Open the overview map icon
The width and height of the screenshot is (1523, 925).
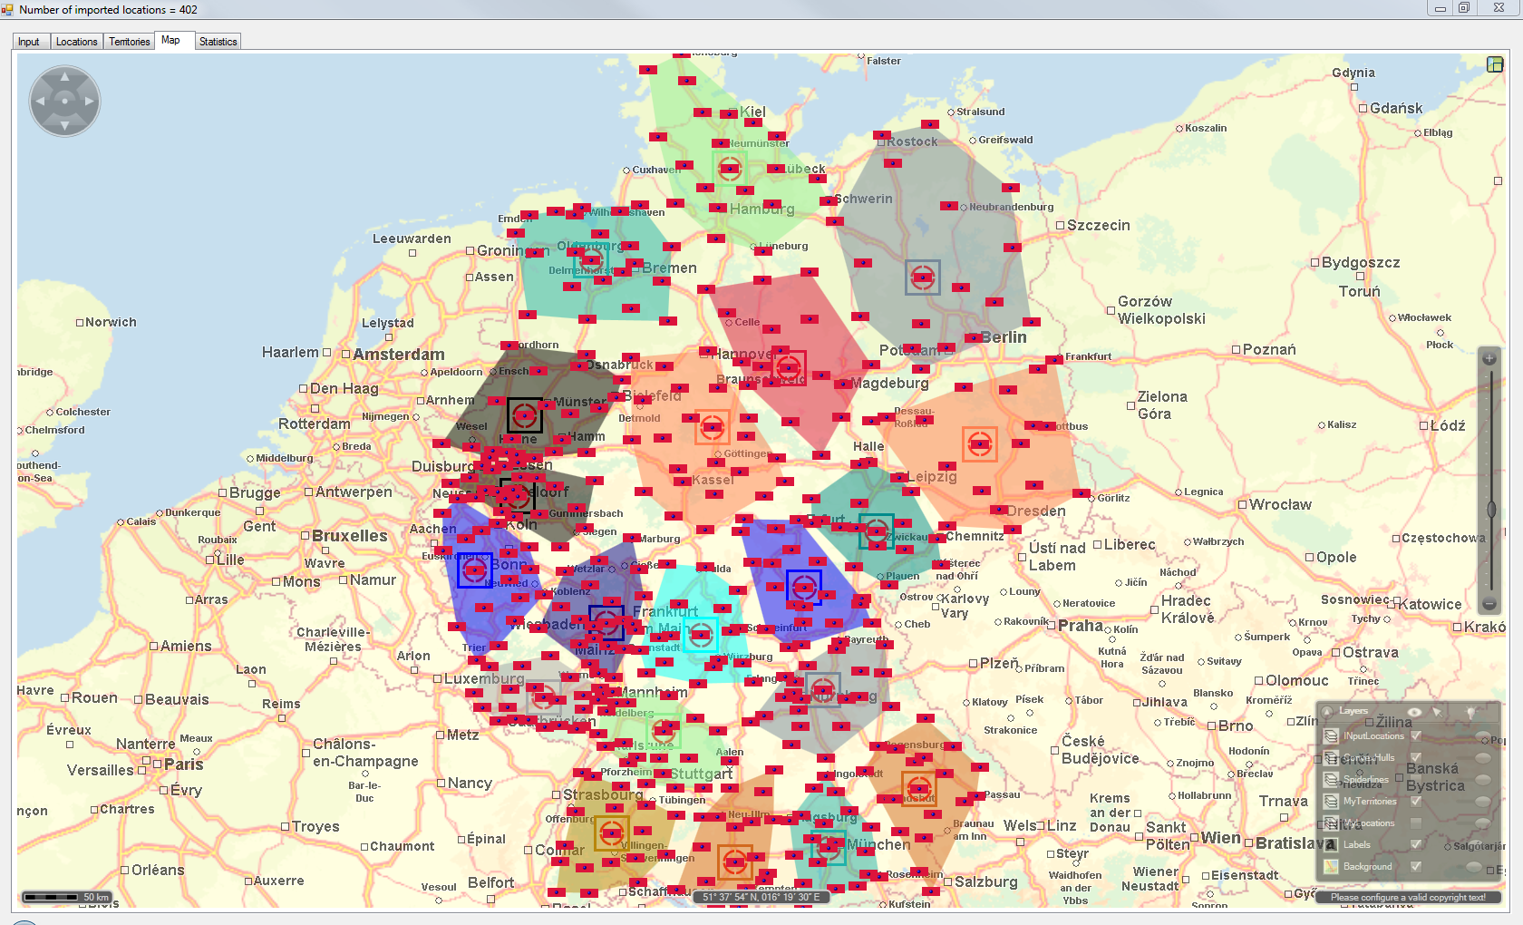point(1495,64)
